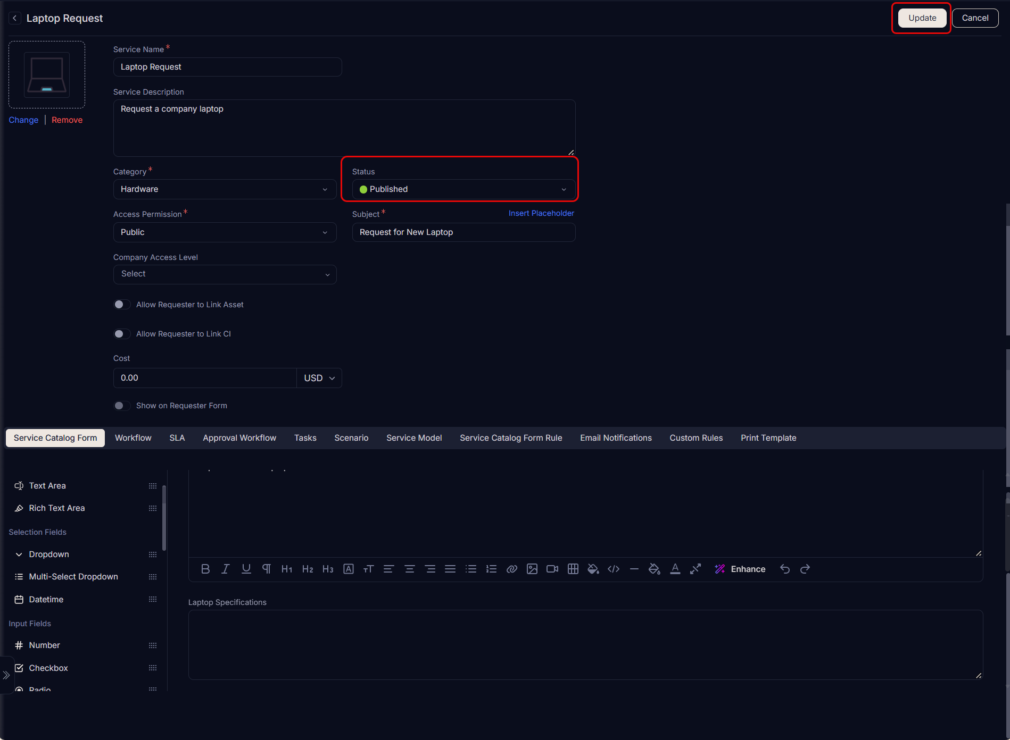Open the Email Notifications tab

[616, 438]
